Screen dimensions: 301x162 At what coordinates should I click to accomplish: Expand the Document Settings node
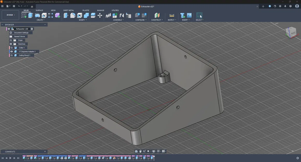(7, 33)
